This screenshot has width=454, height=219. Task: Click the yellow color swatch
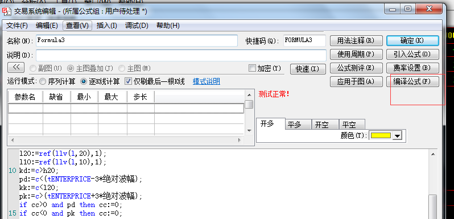[x=381, y=135]
